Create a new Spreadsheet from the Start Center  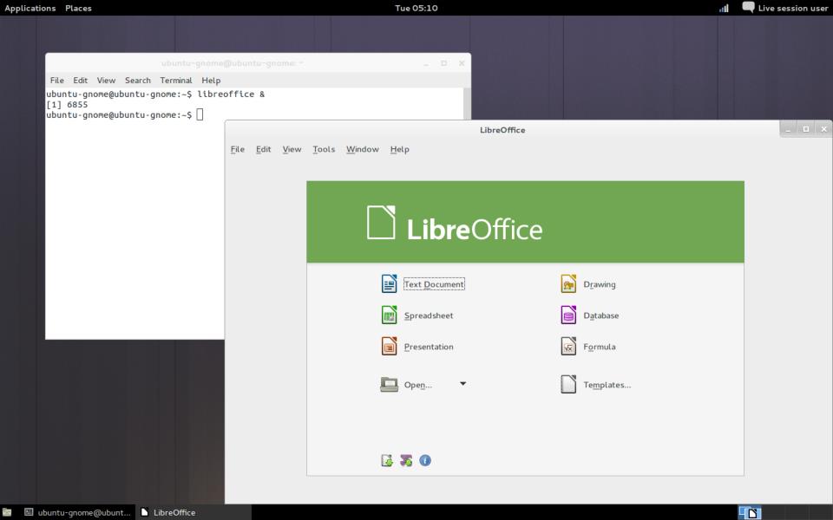[x=417, y=315]
